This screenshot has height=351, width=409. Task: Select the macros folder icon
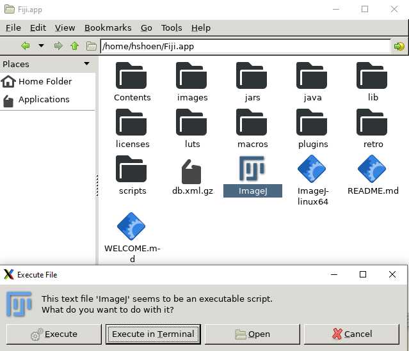(252, 122)
